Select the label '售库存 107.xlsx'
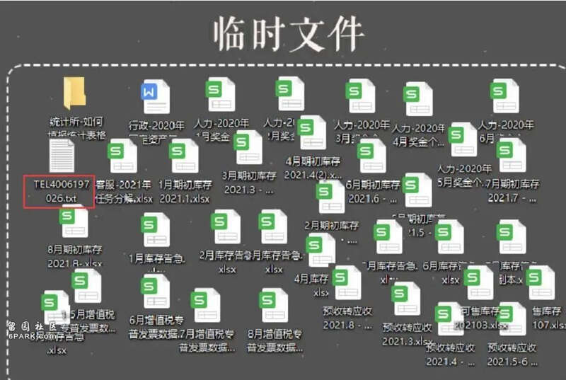Screen dimensions: 566x380 tap(548, 318)
